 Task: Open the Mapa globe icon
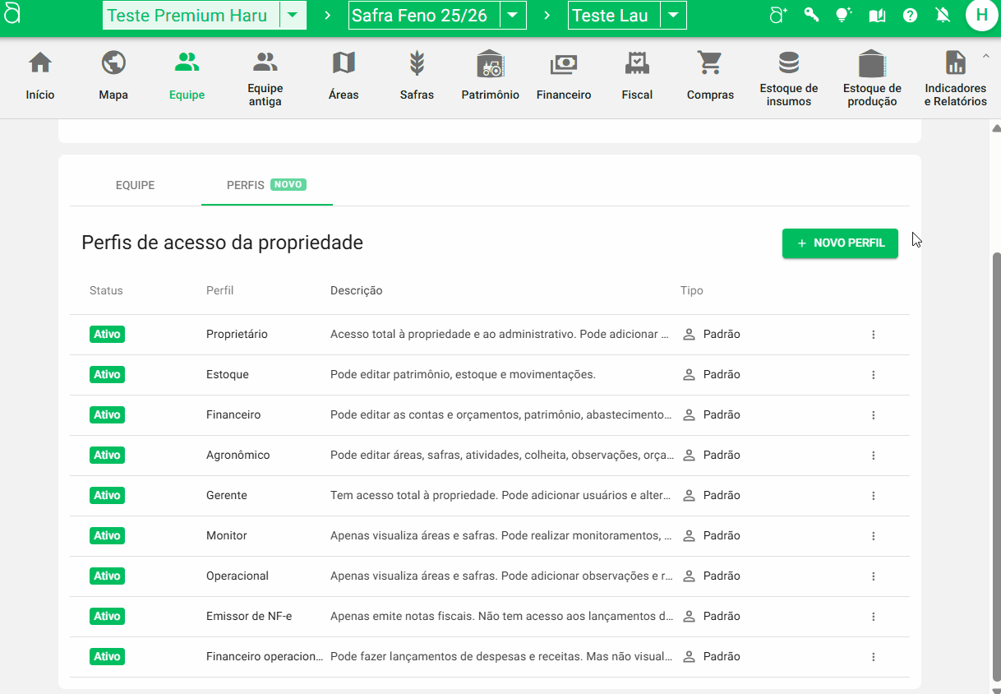113,63
